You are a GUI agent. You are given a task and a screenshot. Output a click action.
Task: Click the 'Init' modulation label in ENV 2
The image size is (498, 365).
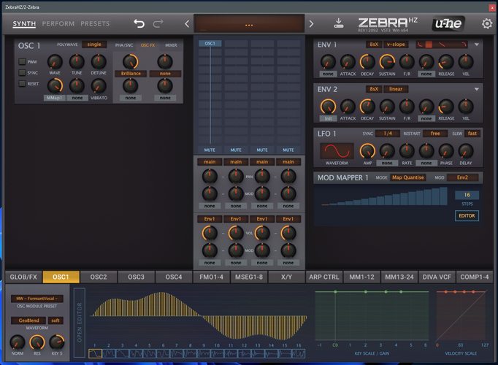tap(328, 119)
